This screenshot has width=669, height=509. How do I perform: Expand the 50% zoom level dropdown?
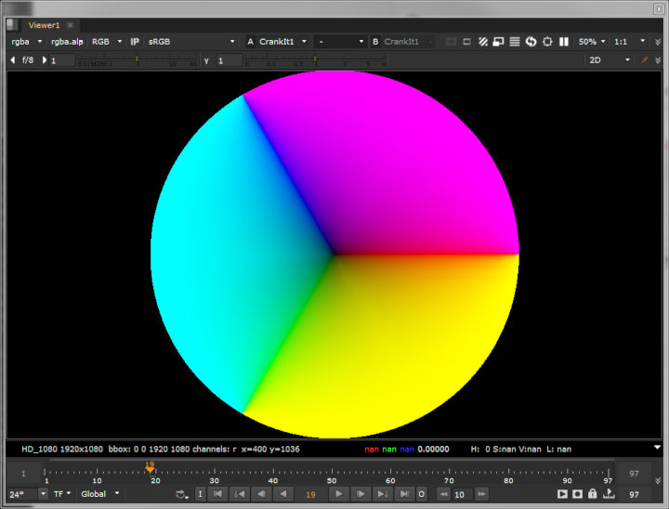coord(591,42)
